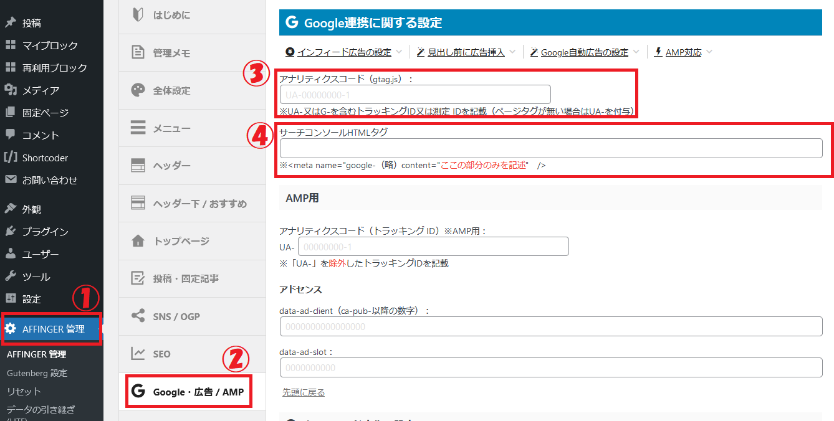Image resolution: width=834 pixels, height=421 pixels.
Task: Click the layout icon beside ヘッダー
Action: [138, 166]
